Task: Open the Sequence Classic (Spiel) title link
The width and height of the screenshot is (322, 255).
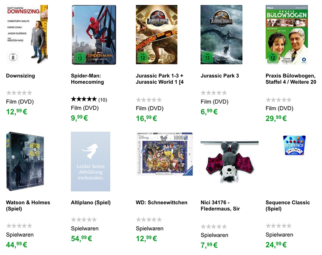Action: point(288,206)
